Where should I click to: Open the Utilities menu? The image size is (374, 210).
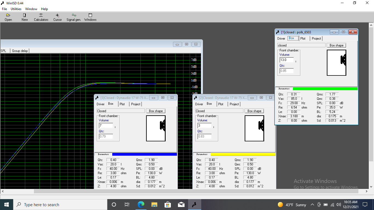16,9
